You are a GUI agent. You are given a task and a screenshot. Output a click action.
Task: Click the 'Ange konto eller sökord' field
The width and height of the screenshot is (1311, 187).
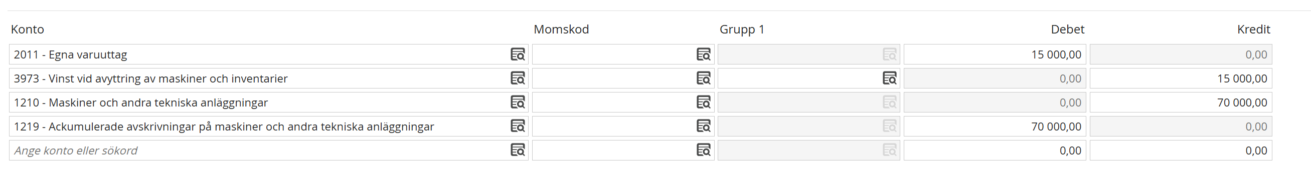[260, 150]
